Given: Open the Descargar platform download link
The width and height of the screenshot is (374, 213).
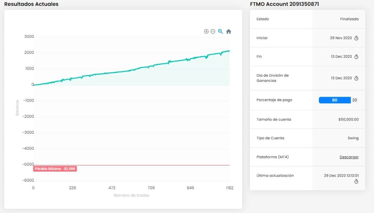Looking at the screenshot, I should [x=349, y=157].
